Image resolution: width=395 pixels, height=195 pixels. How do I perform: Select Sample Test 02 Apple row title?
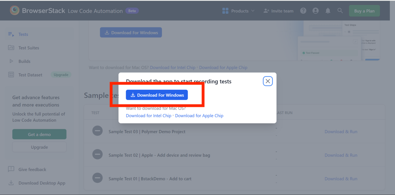pos(159,155)
